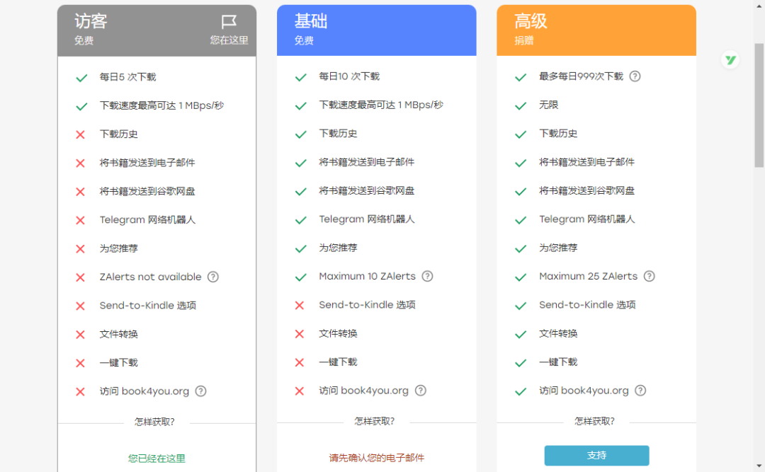This screenshot has width=765, height=472.
Task: Click book4you.org help icon in 访客 column
Action: (200, 391)
